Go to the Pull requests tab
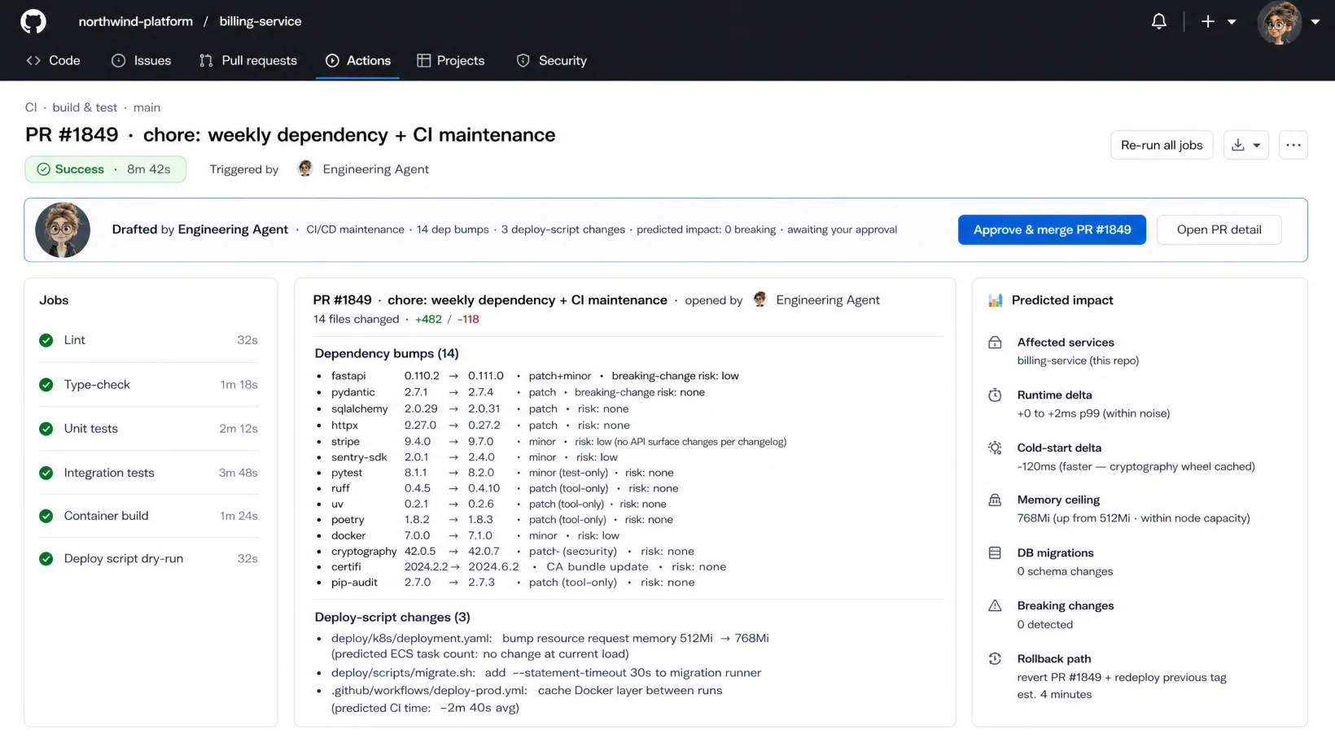Image resolution: width=1335 pixels, height=751 pixels. [248, 61]
